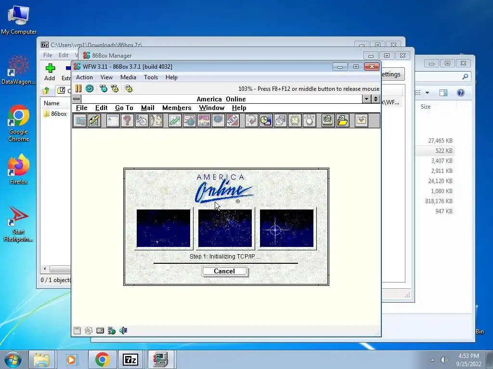Screen dimensions: 493x369
Task: Click the Name column header in 7-Zip
Action: [x=52, y=103]
